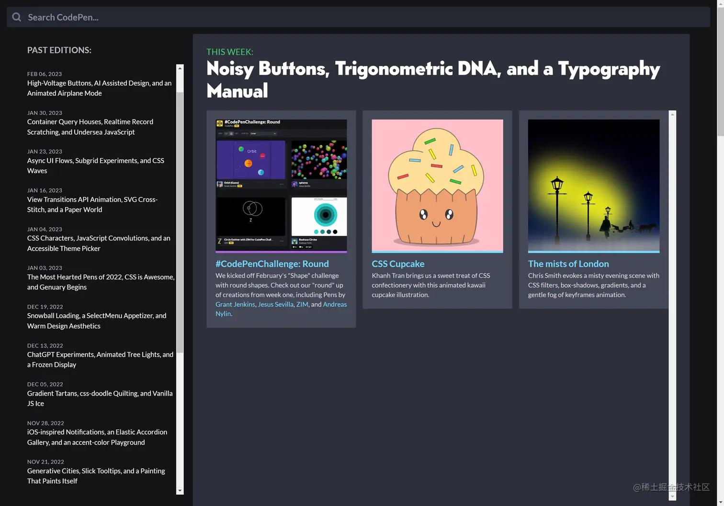Visit Grant Jenkins profile link

pos(235,304)
